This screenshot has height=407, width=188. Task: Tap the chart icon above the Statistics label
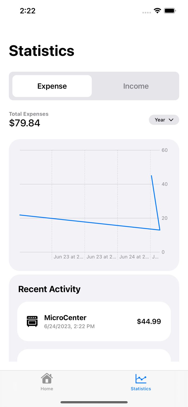pos(141,378)
